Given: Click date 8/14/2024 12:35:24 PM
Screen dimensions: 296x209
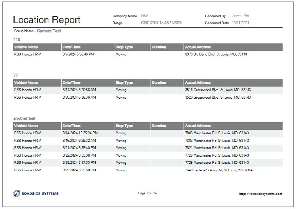Looking at the screenshot, I should 80,133.
